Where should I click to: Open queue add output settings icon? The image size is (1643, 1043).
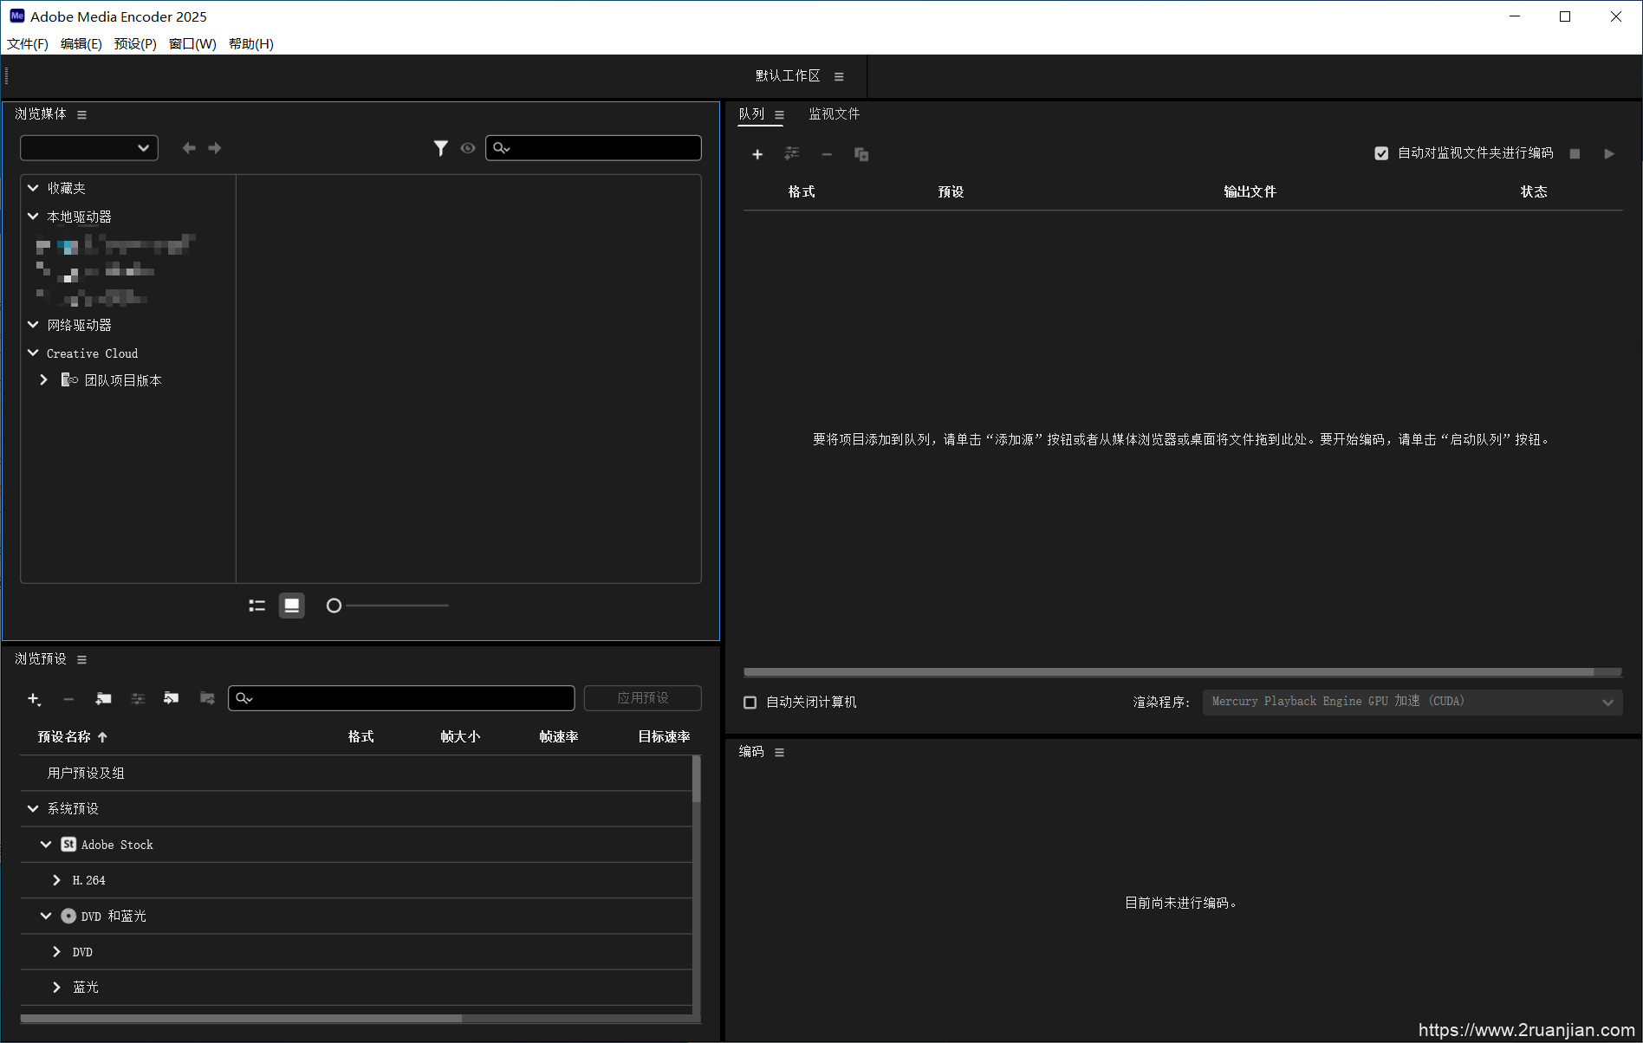(x=792, y=153)
